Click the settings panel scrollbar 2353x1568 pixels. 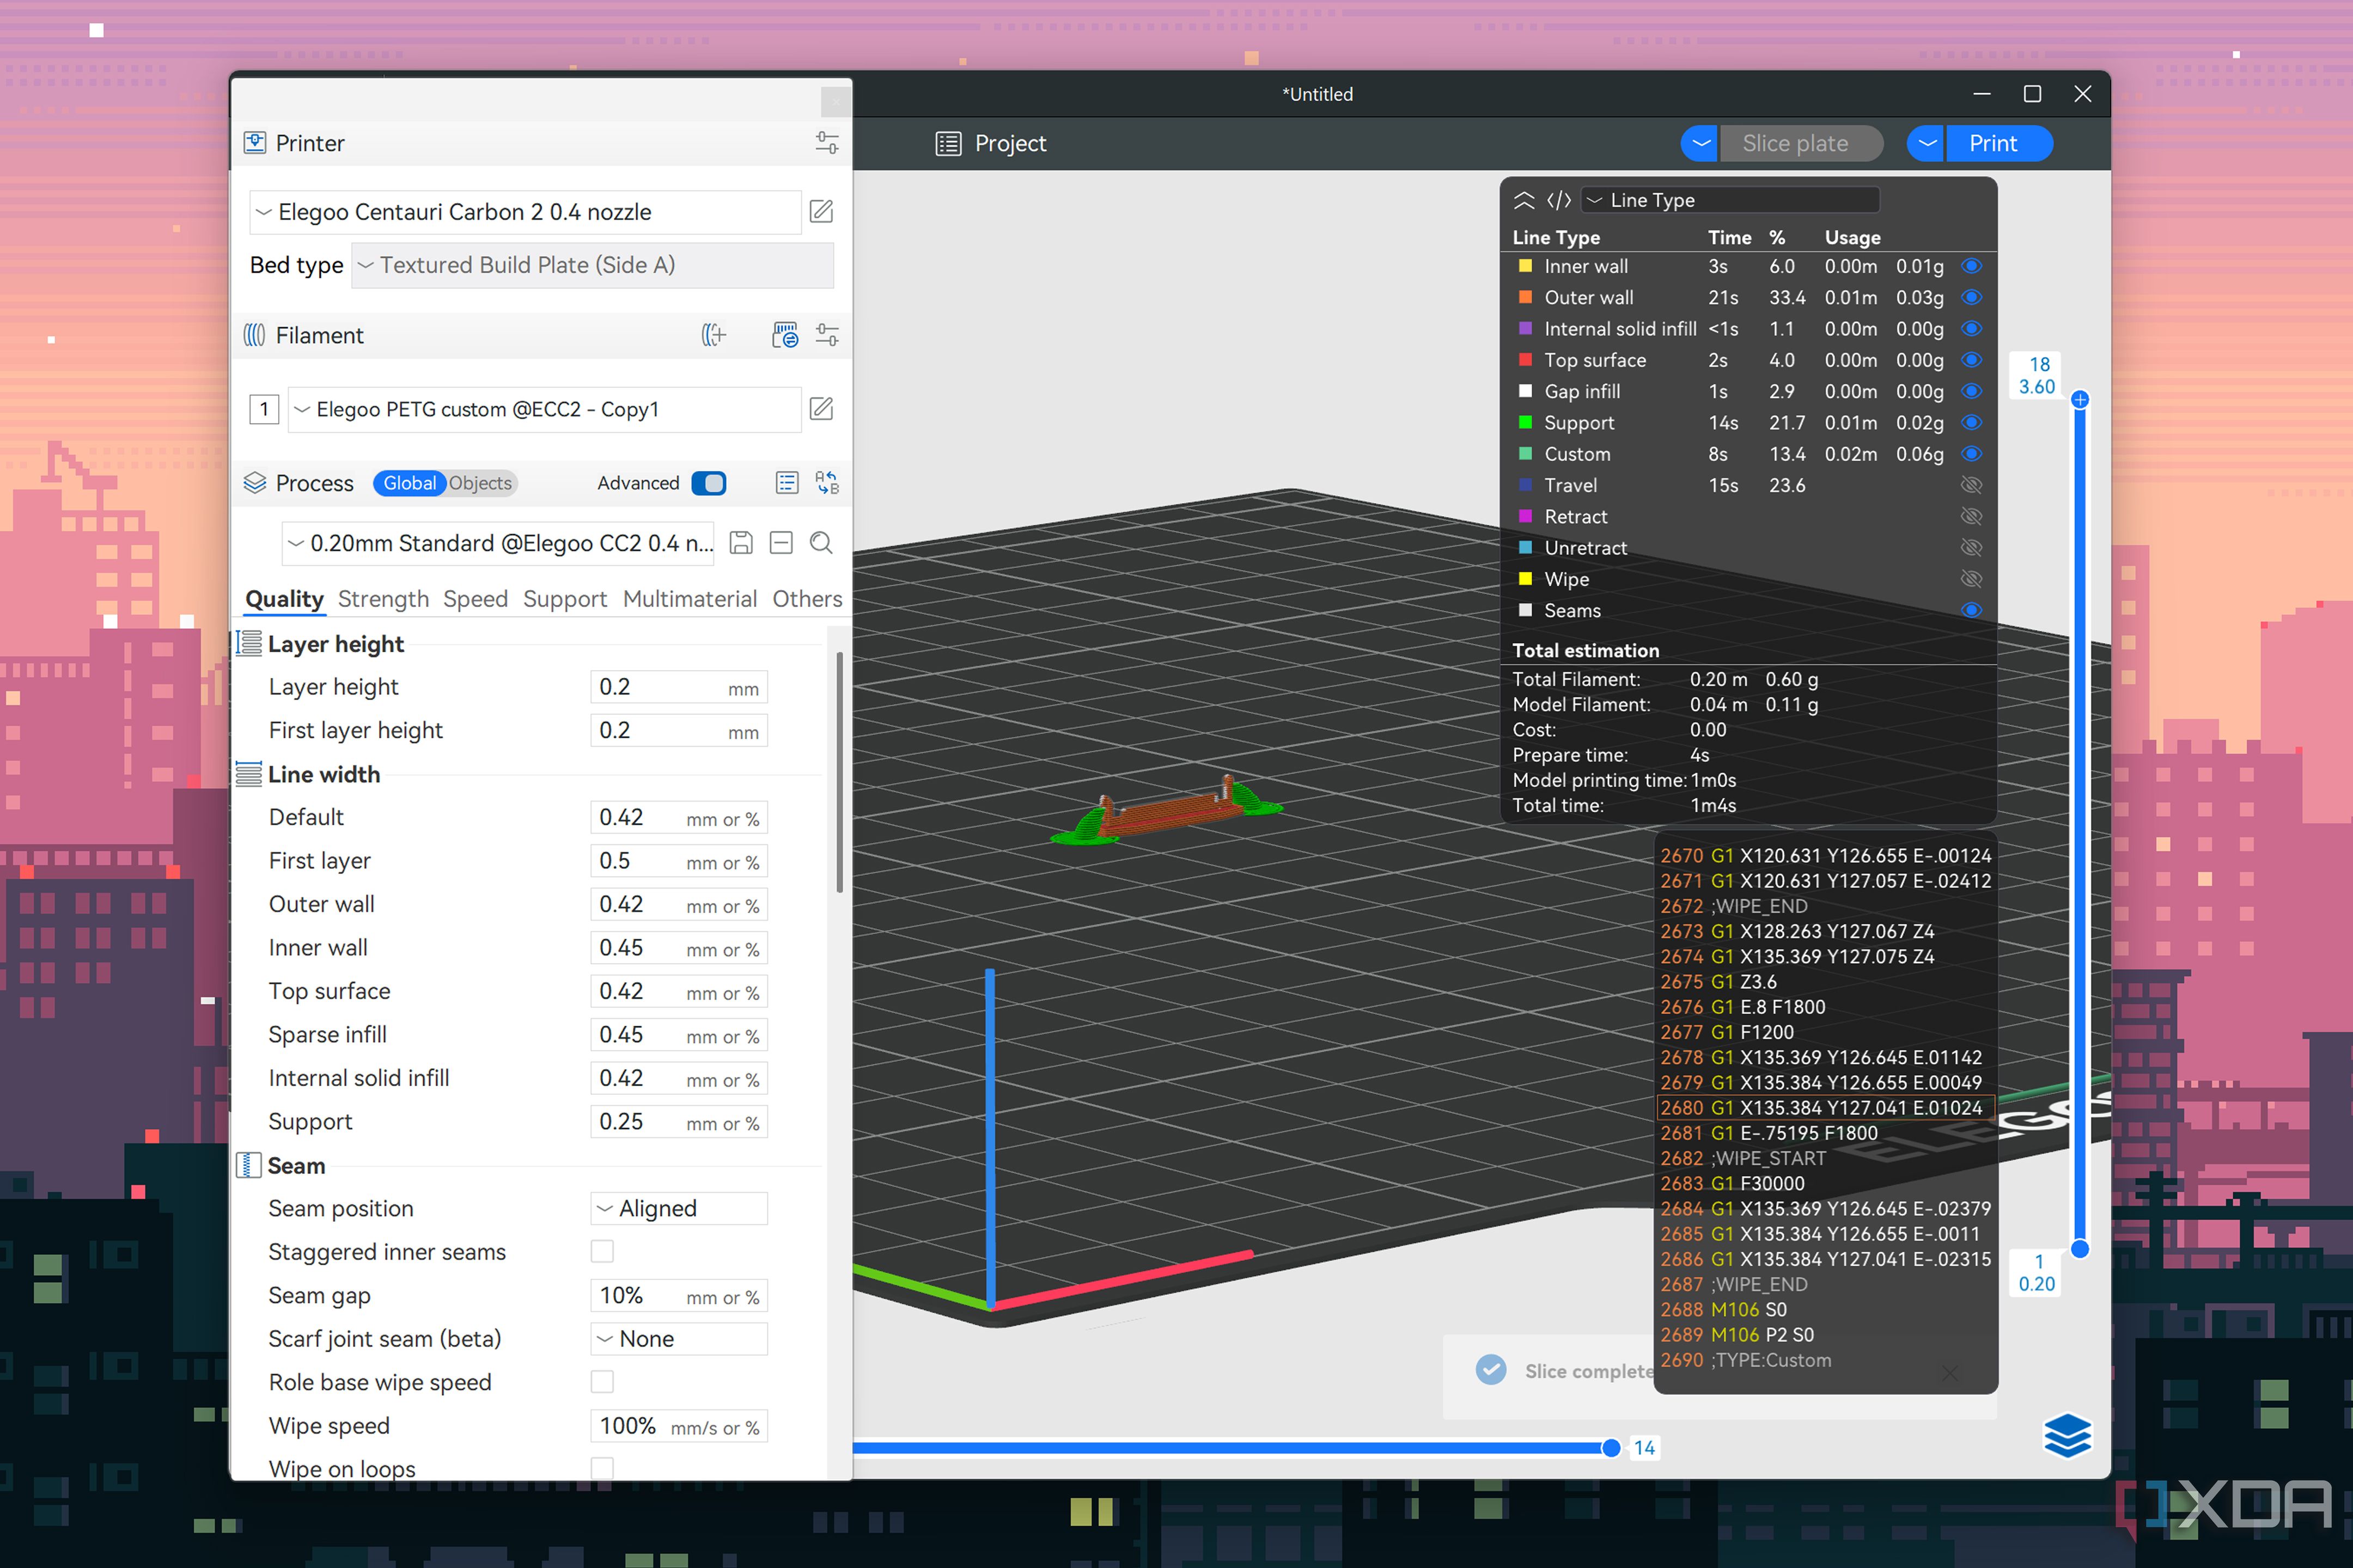839,772
